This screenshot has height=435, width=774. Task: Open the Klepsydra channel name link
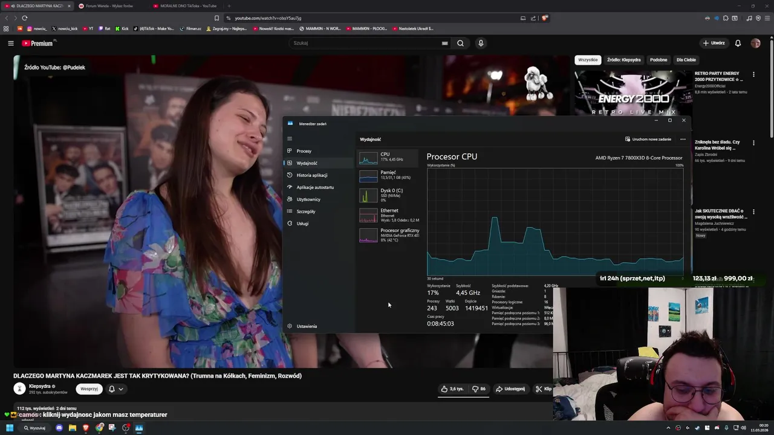(40, 386)
